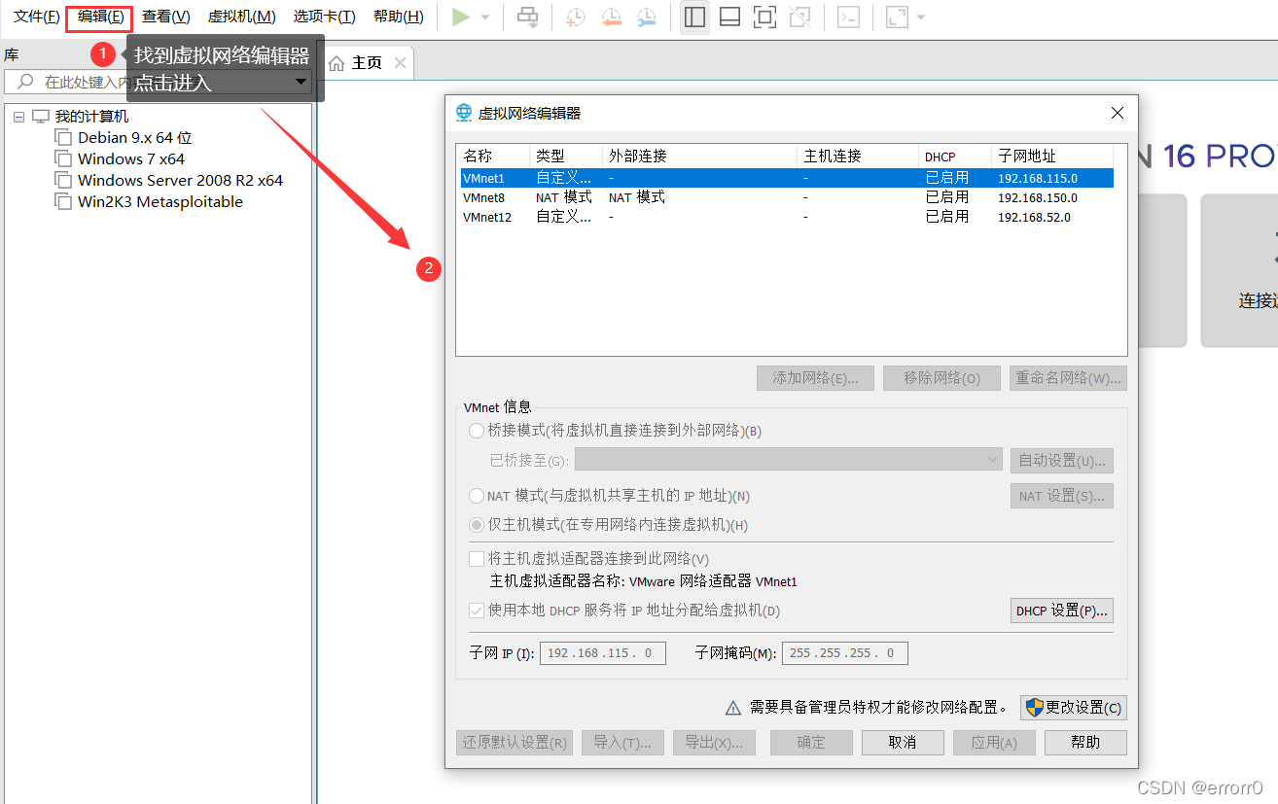Open the stretch display dropdown arrow

click(x=921, y=17)
